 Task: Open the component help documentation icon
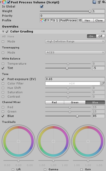point(94,2)
